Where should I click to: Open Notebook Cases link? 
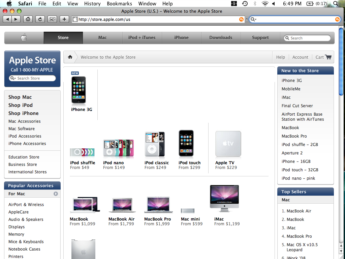(x=24, y=249)
